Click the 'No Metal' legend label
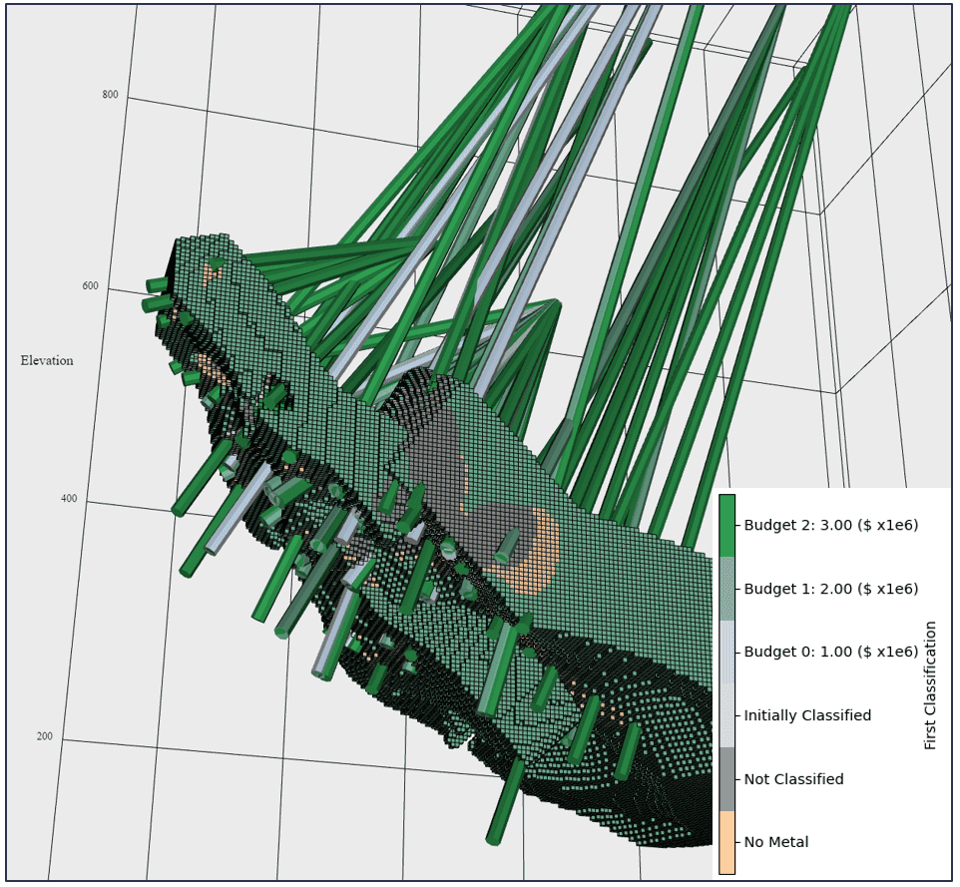The width and height of the screenshot is (960, 887). coord(775,842)
